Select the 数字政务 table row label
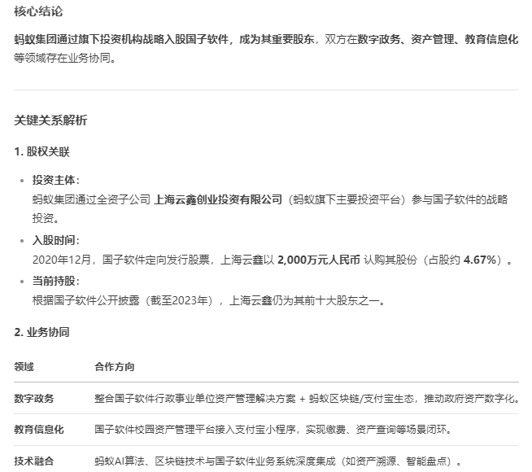532x472 pixels. click(x=34, y=398)
